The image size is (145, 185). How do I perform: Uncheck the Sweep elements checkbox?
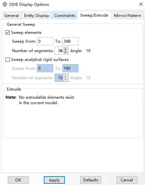(8, 33)
